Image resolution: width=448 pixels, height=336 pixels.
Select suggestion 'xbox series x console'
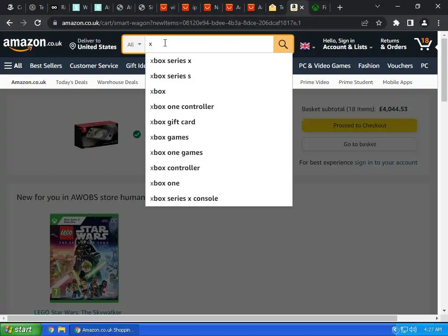tap(219, 199)
